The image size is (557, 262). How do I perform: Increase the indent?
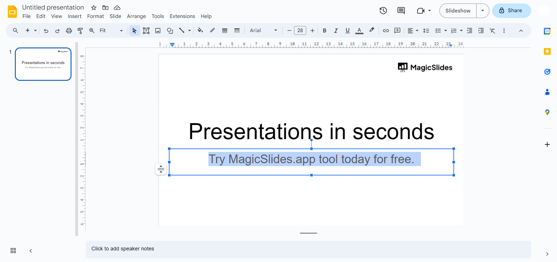pyautogui.click(x=481, y=30)
